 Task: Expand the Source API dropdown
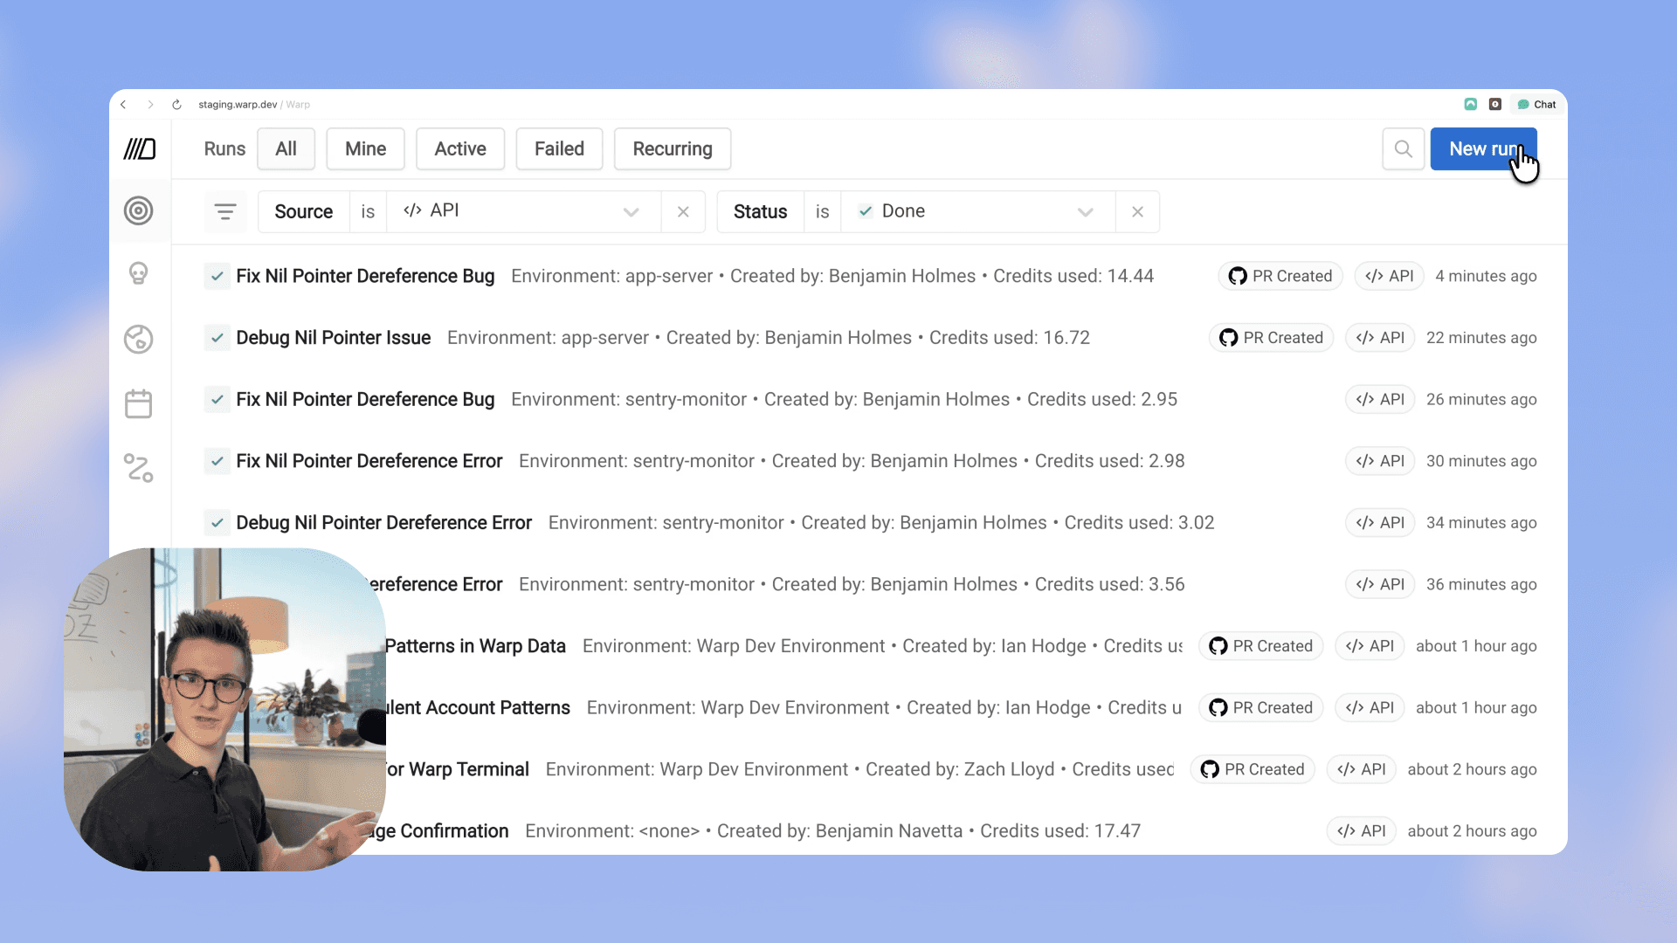tap(631, 212)
